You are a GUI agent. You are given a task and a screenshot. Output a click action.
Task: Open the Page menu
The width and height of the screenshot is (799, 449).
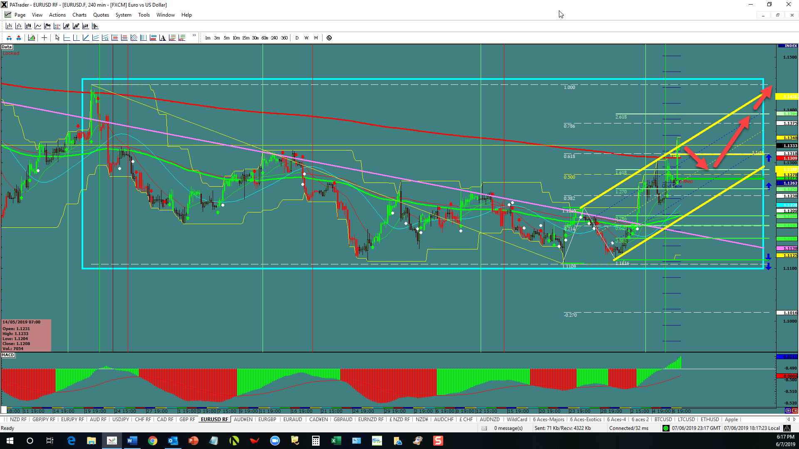coord(20,15)
